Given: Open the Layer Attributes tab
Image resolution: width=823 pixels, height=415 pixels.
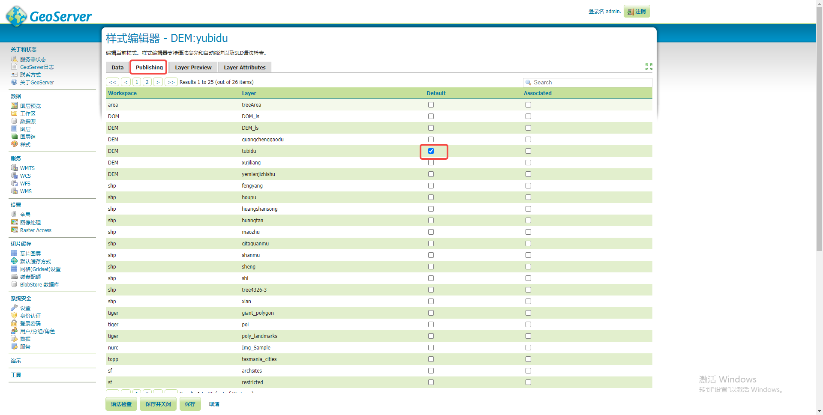Looking at the screenshot, I should (x=245, y=67).
